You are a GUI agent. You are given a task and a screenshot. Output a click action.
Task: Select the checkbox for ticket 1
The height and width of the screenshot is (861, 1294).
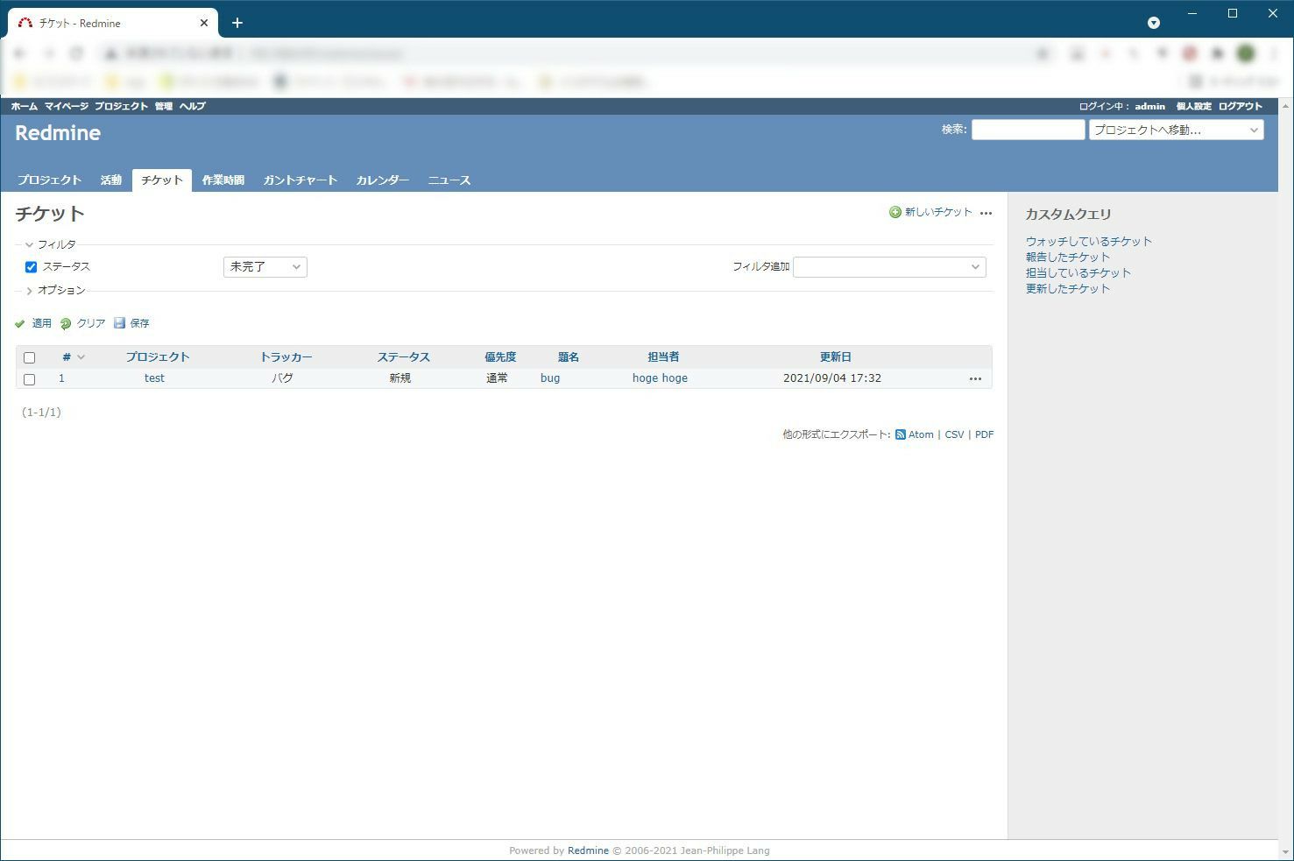pyautogui.click(x=29, y=379)
